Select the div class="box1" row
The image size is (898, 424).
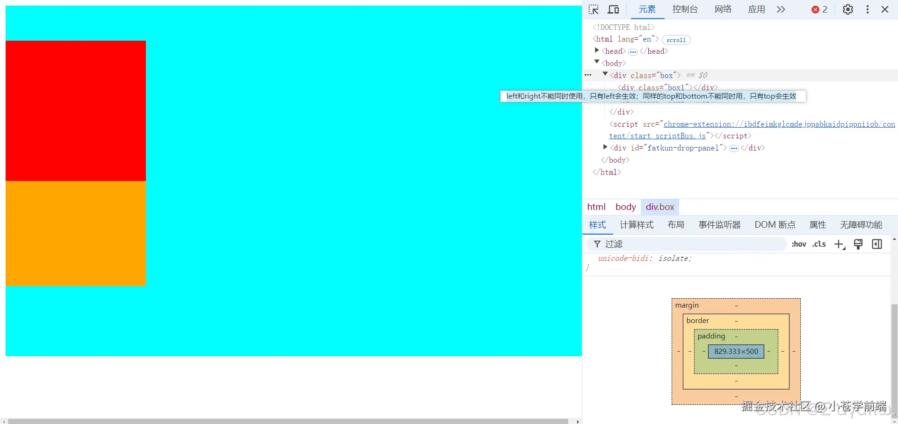667,87
